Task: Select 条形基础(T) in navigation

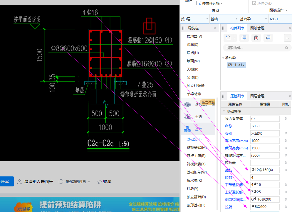Action: pyautogui.click(x=196, y=205)
